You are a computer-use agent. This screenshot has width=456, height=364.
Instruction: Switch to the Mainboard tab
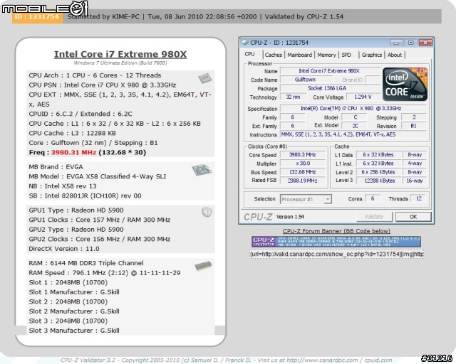point(299,55)
